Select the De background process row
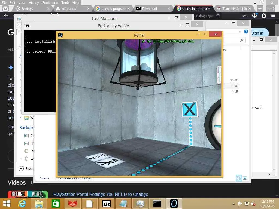Viewport: 279px width, 209px height. tap(28, 136)
